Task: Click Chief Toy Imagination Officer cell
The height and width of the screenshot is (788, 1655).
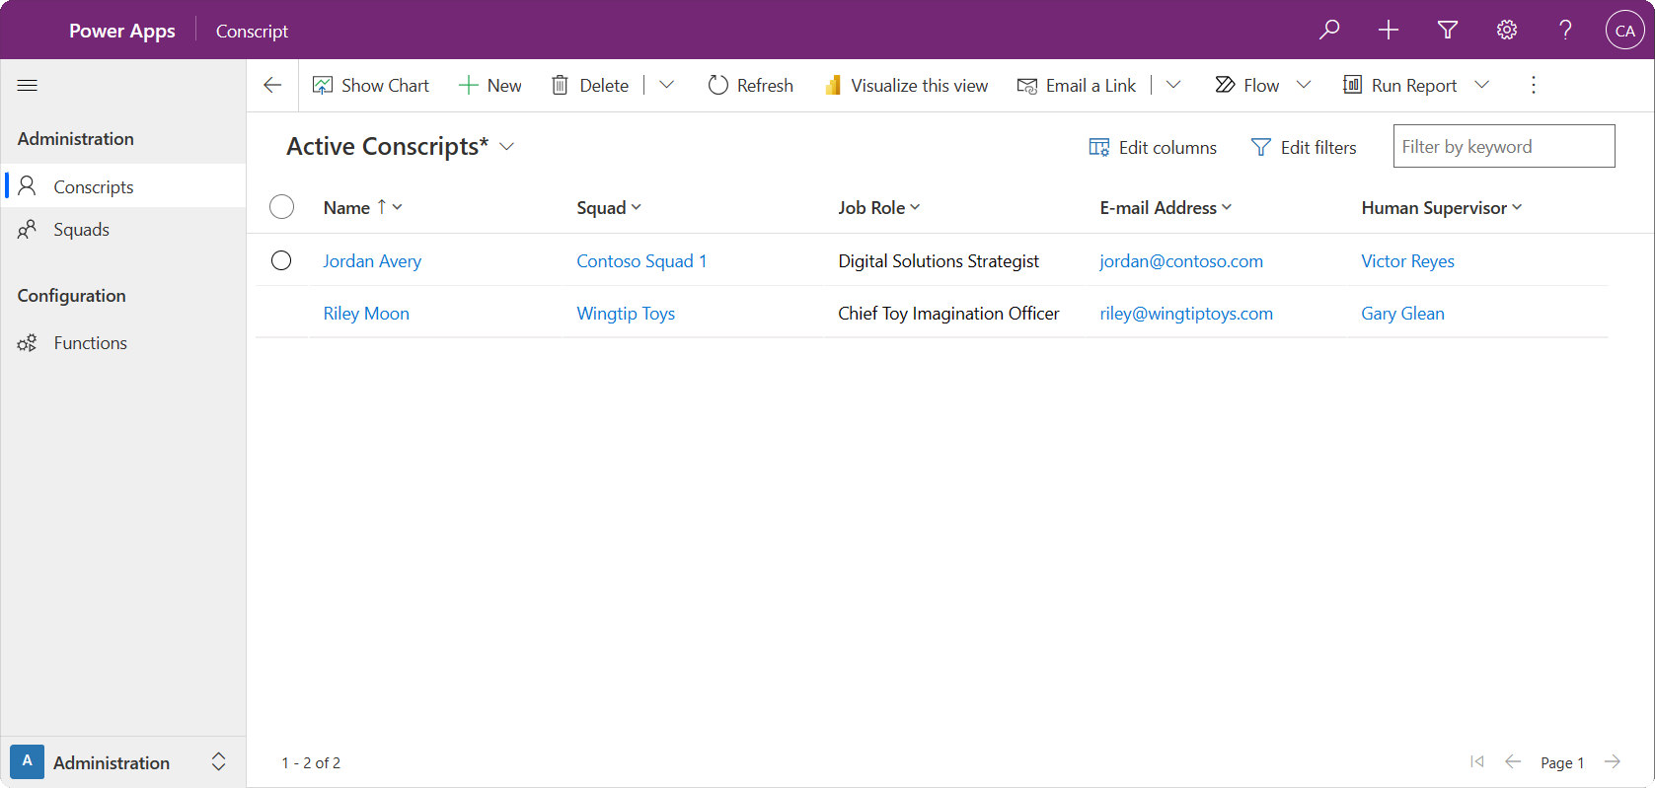Action: [948, 314]
